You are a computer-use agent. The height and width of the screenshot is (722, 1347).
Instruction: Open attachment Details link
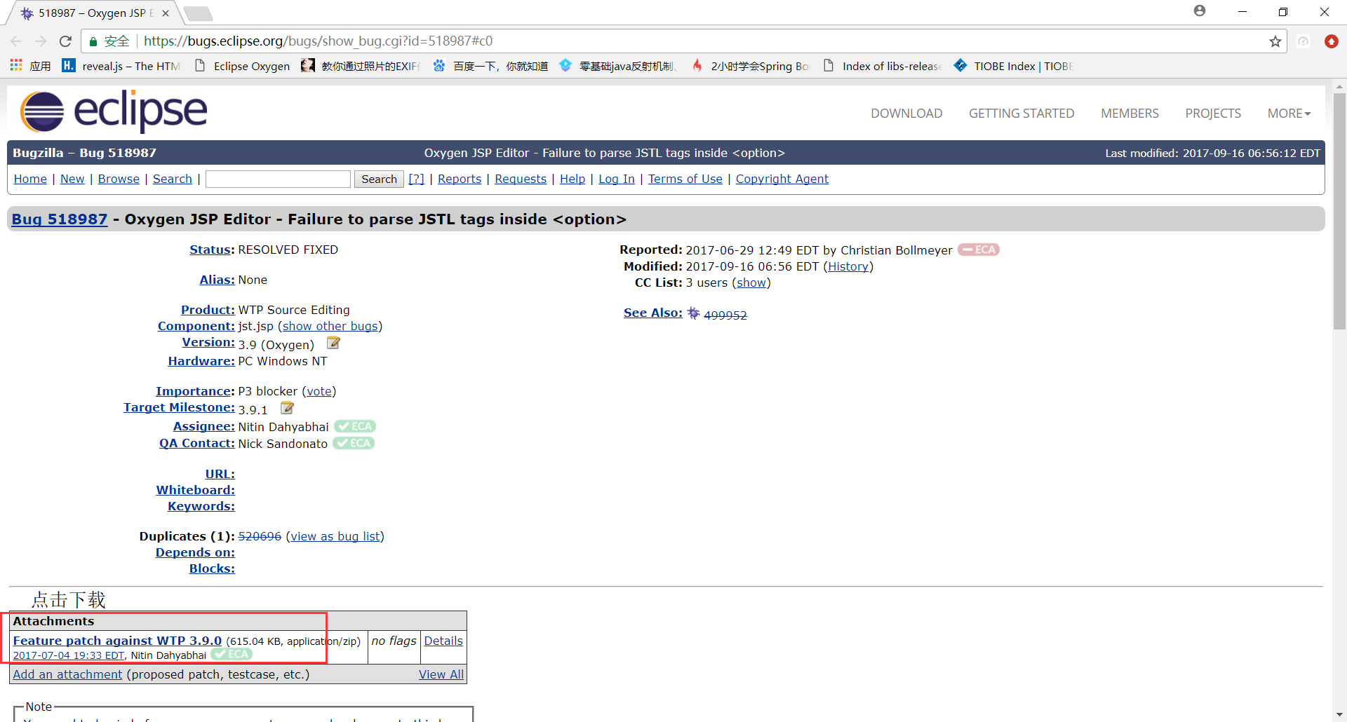coord(443,641)
